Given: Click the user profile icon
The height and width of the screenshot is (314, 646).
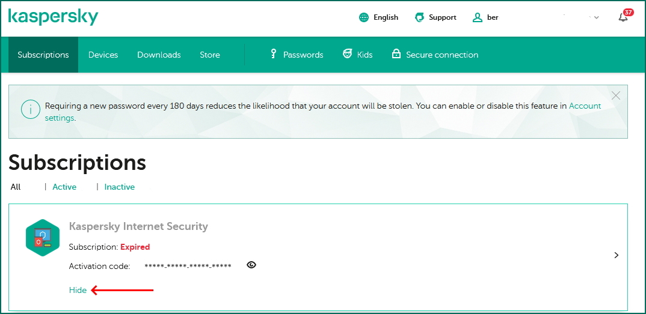Looking at the screenshot, I should (478, 17).
